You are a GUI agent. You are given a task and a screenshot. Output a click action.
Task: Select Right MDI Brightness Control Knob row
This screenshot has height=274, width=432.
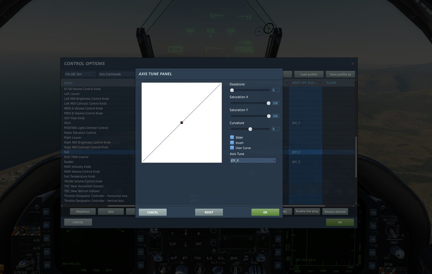(98, 142)
